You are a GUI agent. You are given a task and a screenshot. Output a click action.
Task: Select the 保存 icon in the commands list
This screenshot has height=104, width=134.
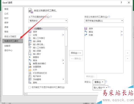[30, 32]
